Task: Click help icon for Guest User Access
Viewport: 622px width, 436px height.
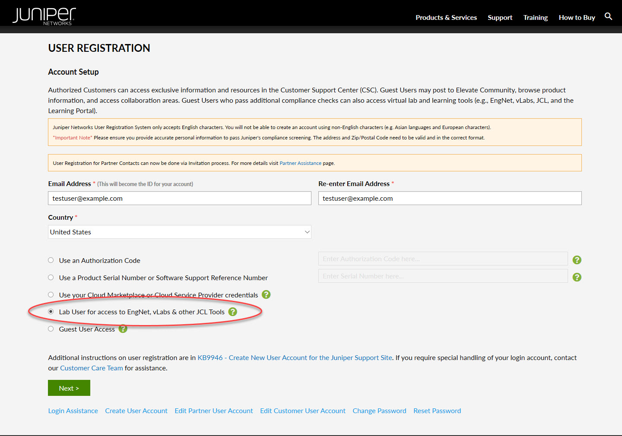Action: pos(123,329)
